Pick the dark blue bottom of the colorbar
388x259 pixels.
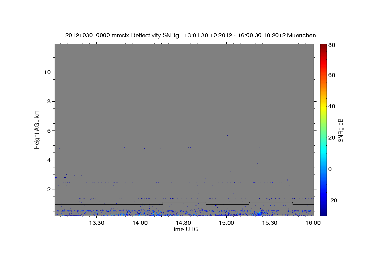(x=323, y=213)
